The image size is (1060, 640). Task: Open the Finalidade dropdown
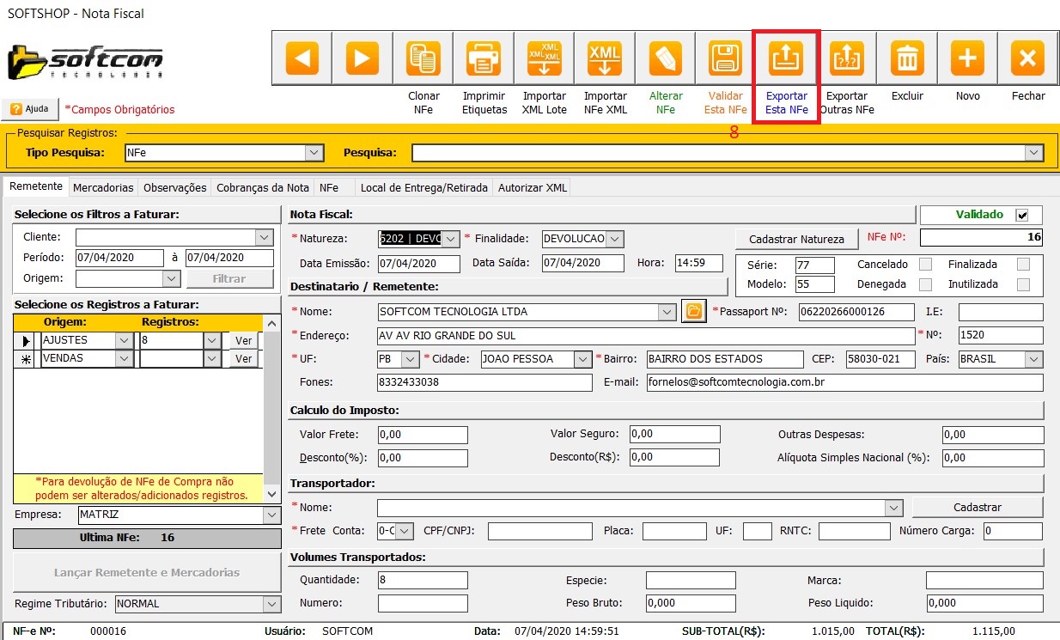point(615,239)
